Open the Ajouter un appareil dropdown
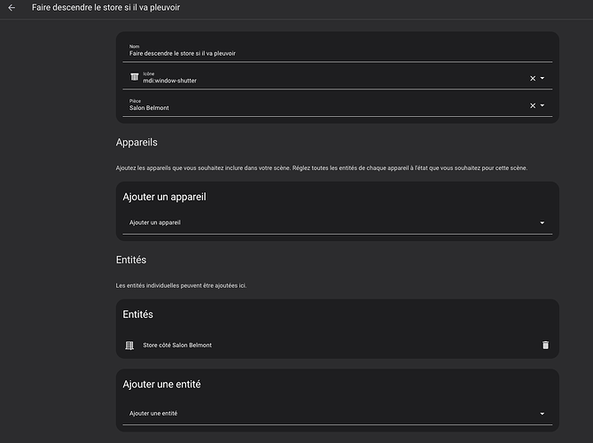593x443 pixels. coord(338,222)
